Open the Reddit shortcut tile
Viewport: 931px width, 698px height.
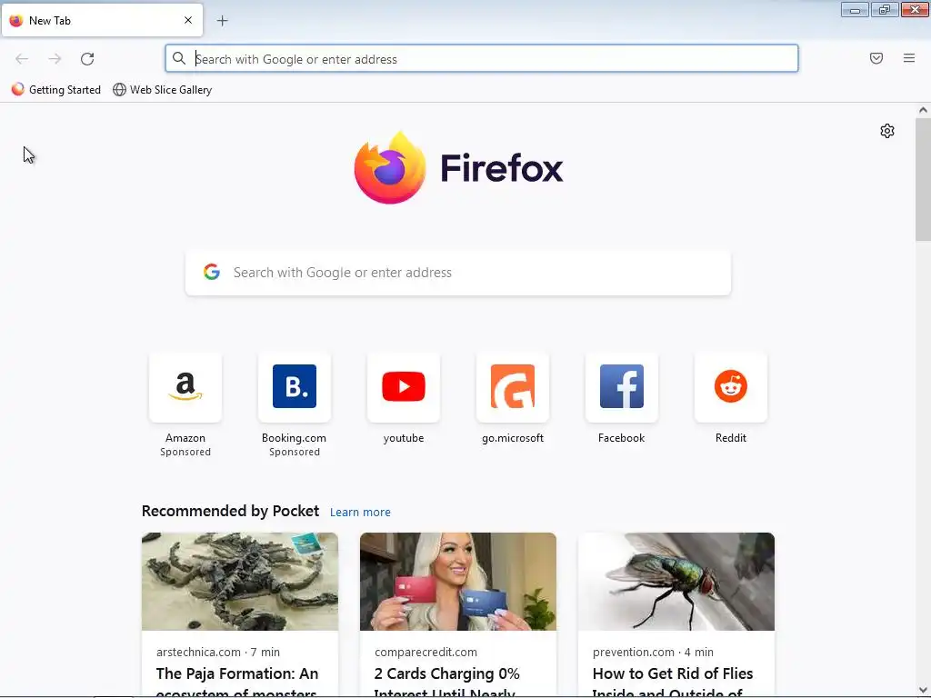click(x=731, y=387)
